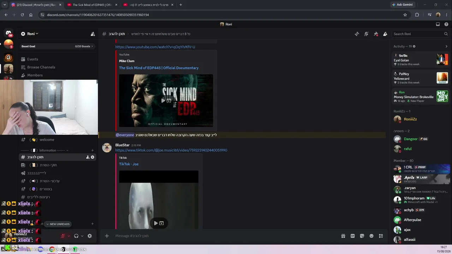Select member Dangoor in member list
Image resolution: width=452 pixels, height=254 pixels.
click(421, 139)
